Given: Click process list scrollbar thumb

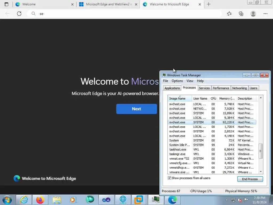Looking at the screenshot, I should point(260,151).
